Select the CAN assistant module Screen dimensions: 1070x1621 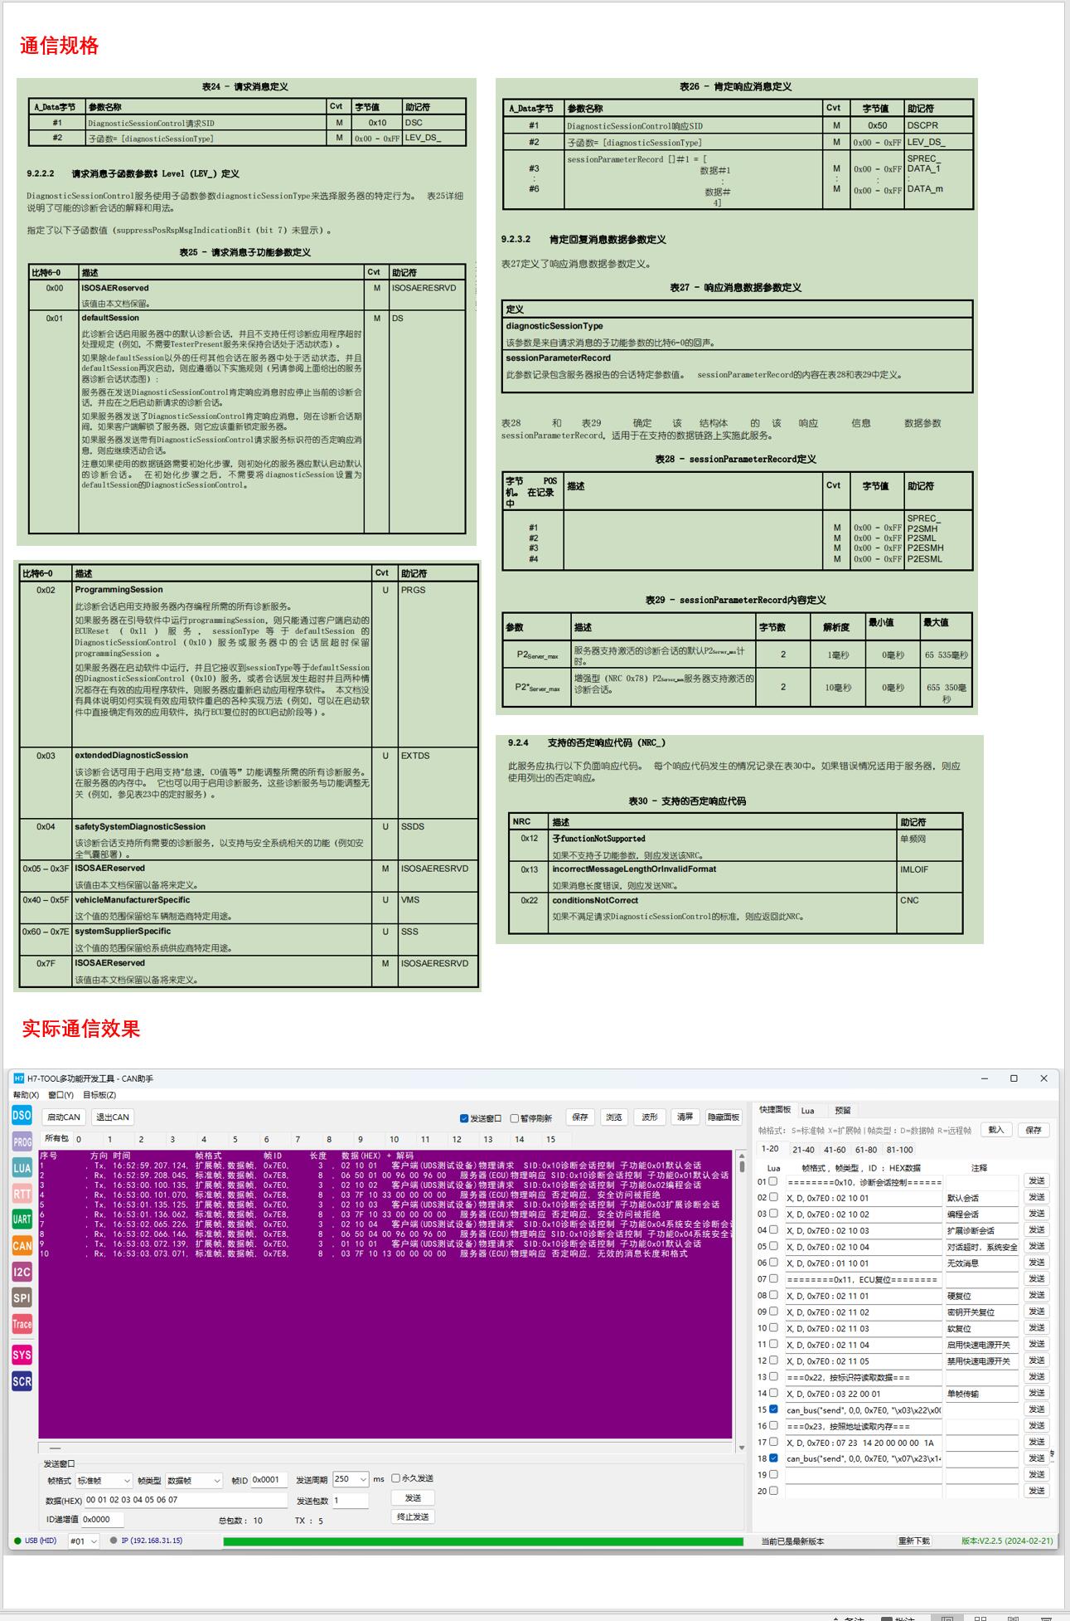(22, 1246)
